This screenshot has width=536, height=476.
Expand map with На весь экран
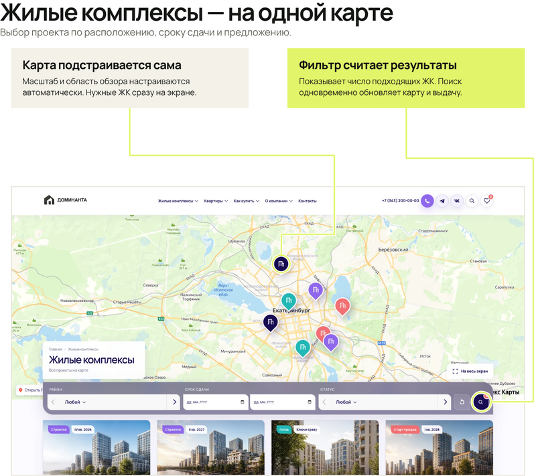tap(470, 371)
